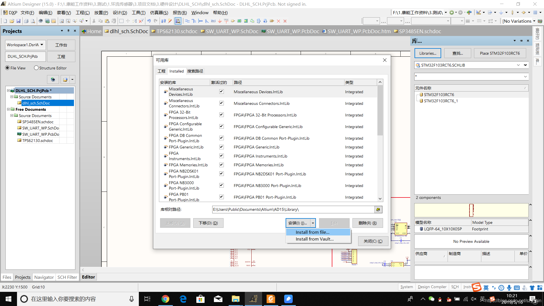Click the Place Bus toolbar icon

(194, 21)
